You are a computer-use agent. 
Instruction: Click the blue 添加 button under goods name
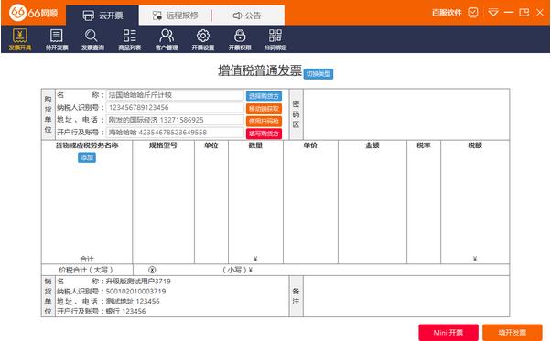pyautogui.click(x=87, y=157)
